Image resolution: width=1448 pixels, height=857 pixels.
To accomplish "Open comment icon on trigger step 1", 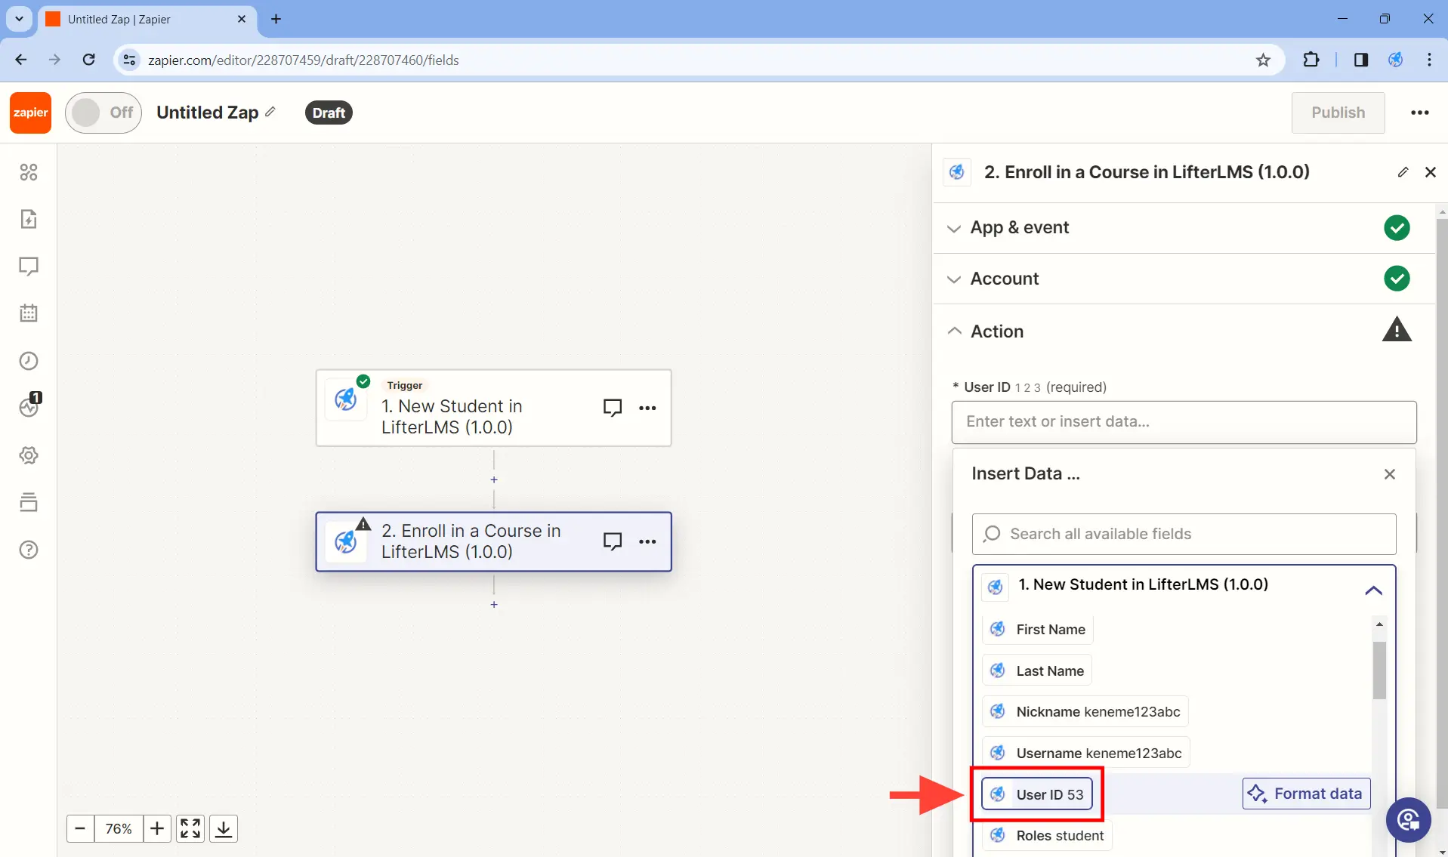I will click(613, 408).
